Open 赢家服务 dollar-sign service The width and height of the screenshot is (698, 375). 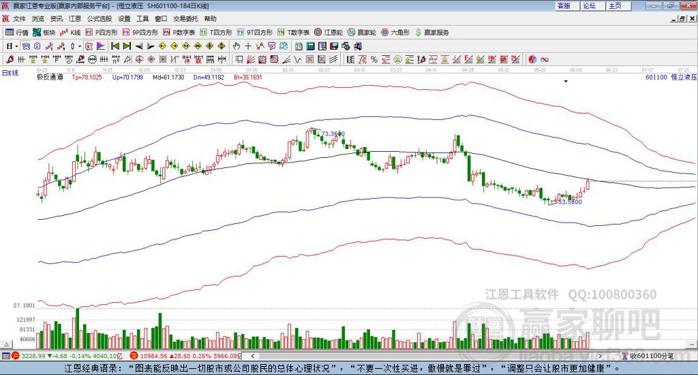pos(431,33)
